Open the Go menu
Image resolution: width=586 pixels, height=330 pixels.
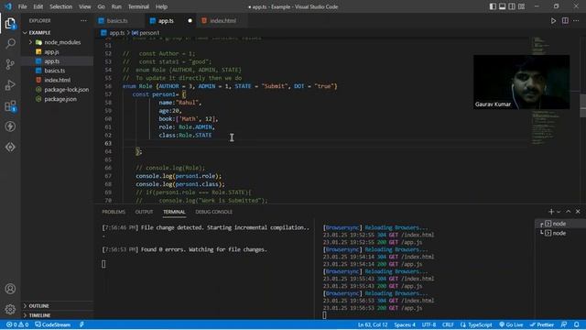[x=102, y=6]
